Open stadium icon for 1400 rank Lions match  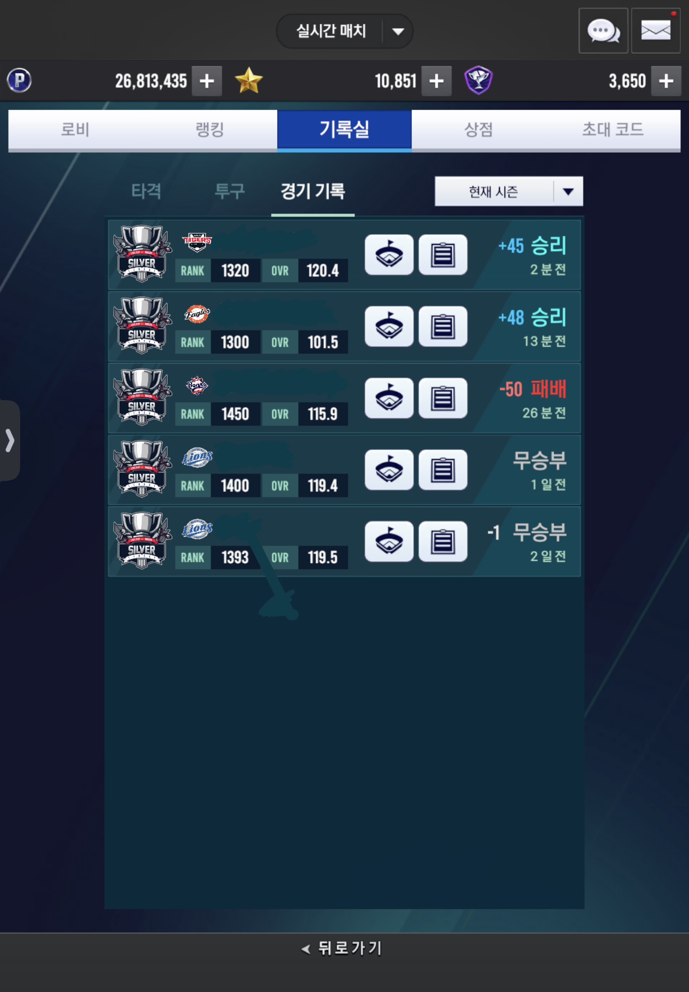click(x=389, y=470)
